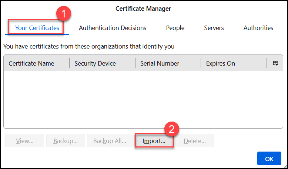Click the Backup... button
288x169 pixels.
66,141
